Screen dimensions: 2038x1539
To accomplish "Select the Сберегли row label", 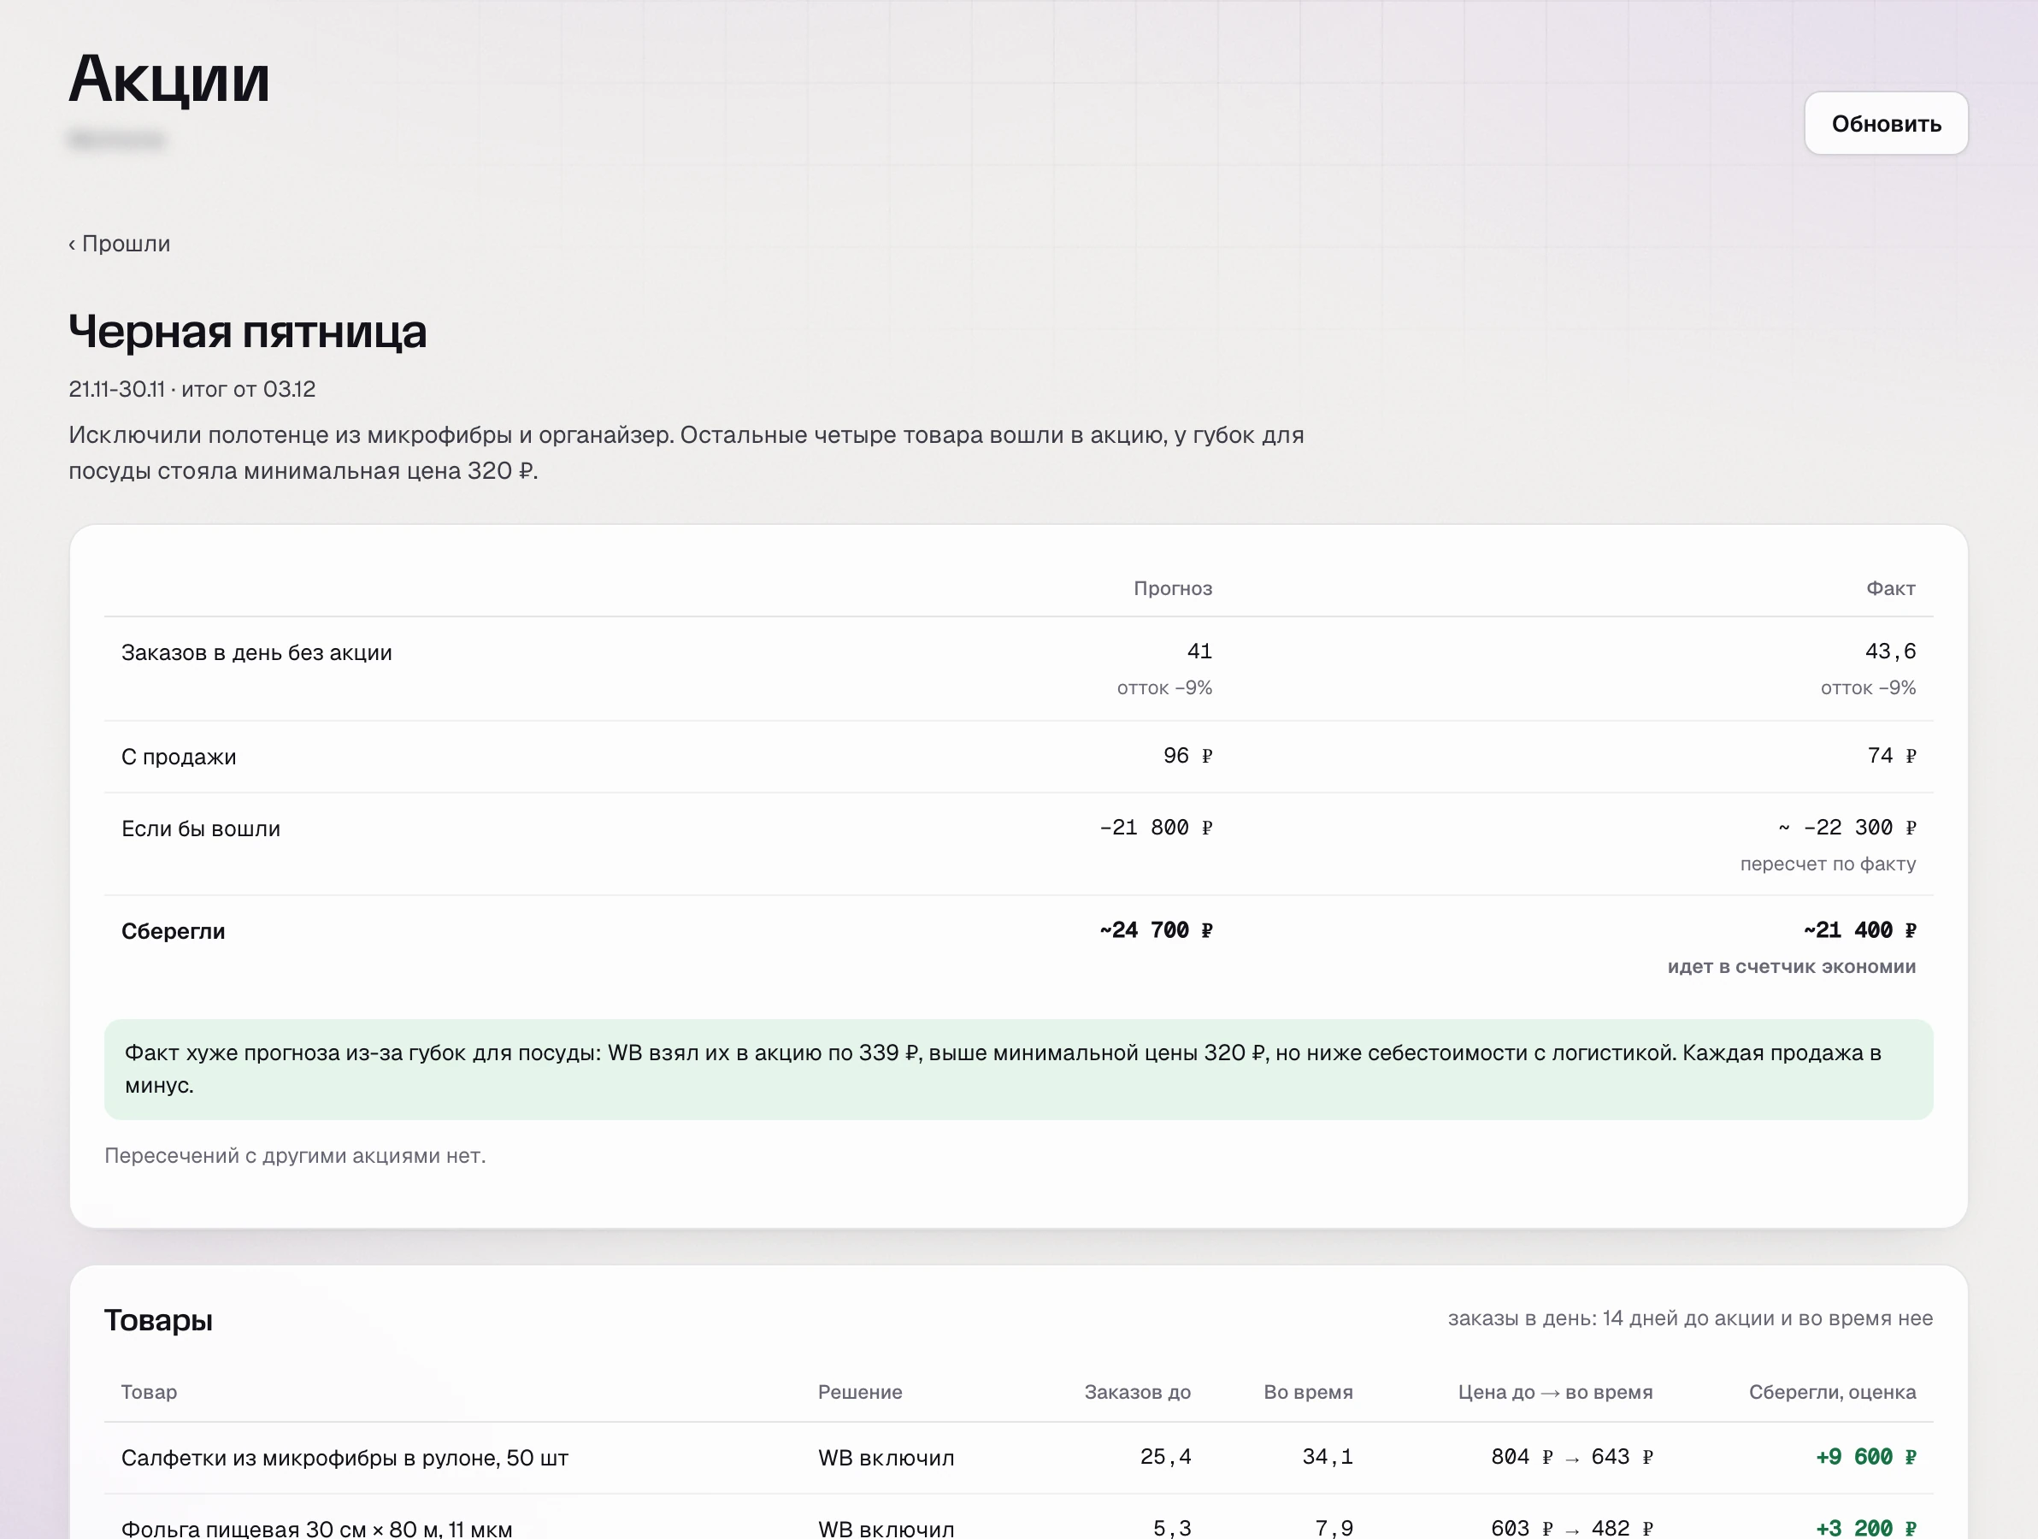I will (x=174, y=931).
